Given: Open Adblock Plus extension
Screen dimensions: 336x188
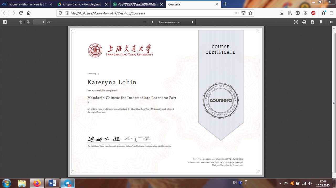Looking at the screenshot, I should point(313,13).
